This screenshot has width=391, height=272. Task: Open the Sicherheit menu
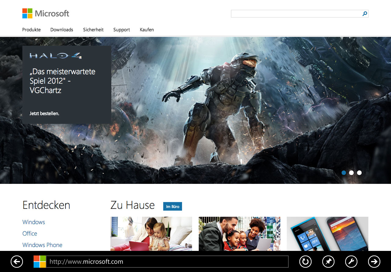coord(93,30)
